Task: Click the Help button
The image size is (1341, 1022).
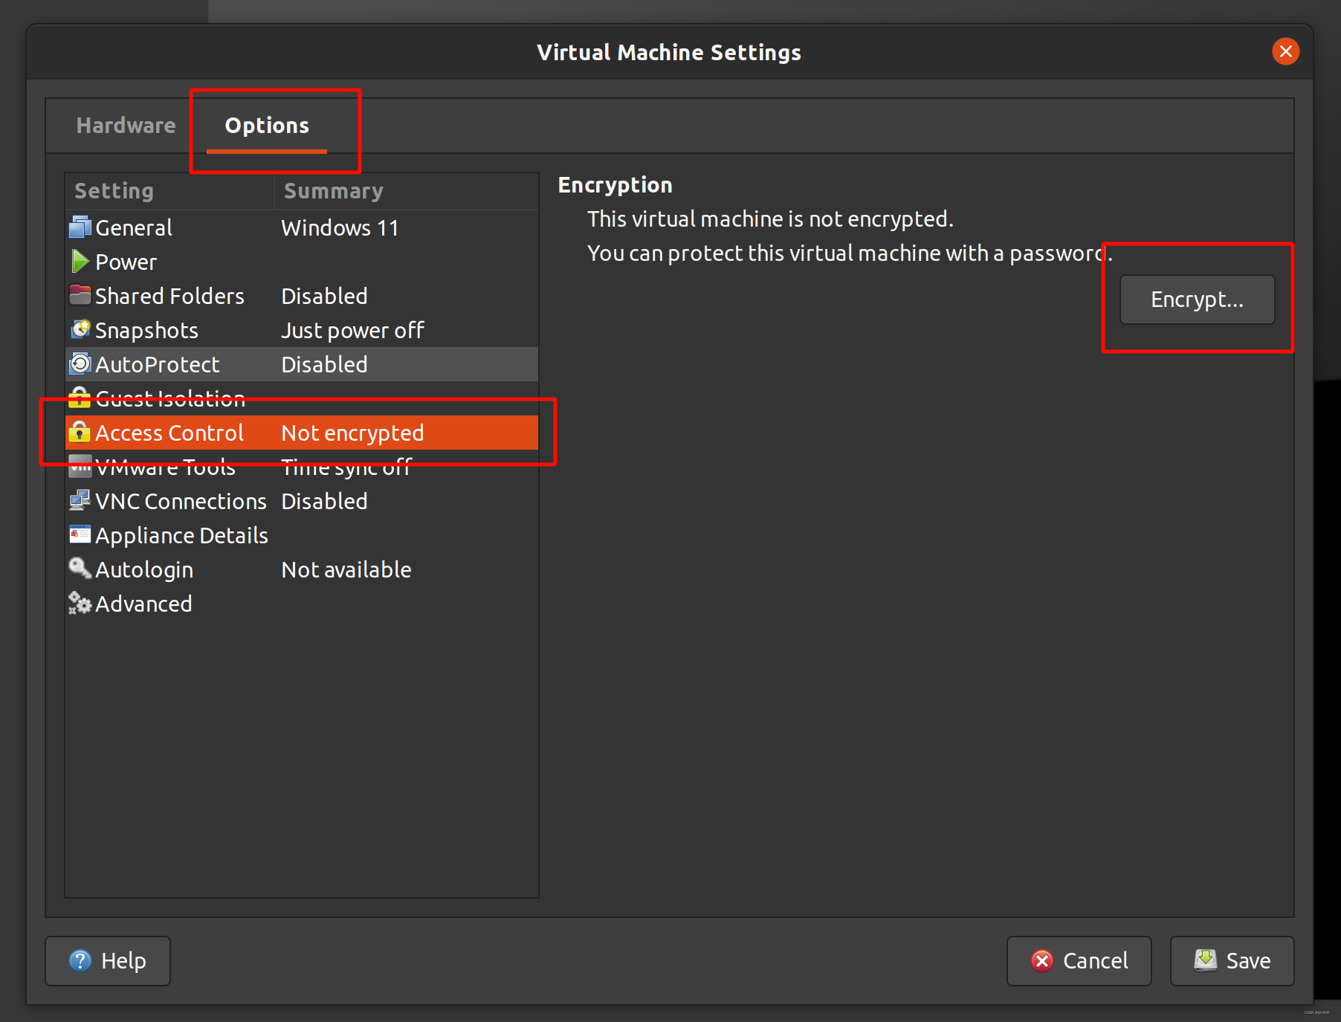Action: (108, 961)
